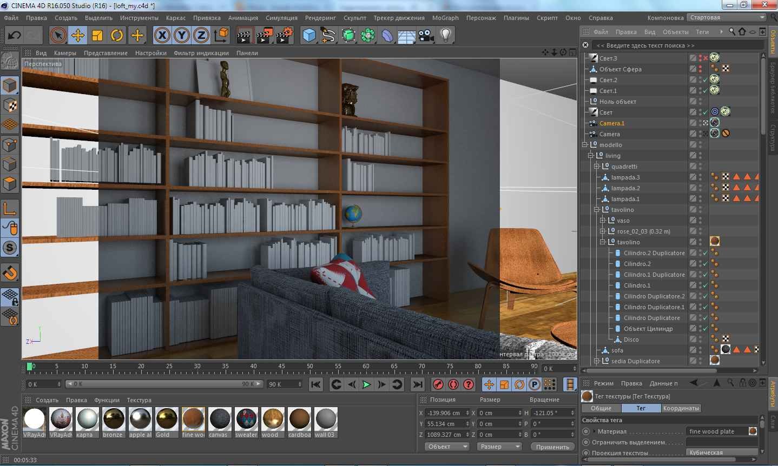This screenshot has height=466, width=778.
Task: Activate the Rotate tool
Action: click(117, 36)
